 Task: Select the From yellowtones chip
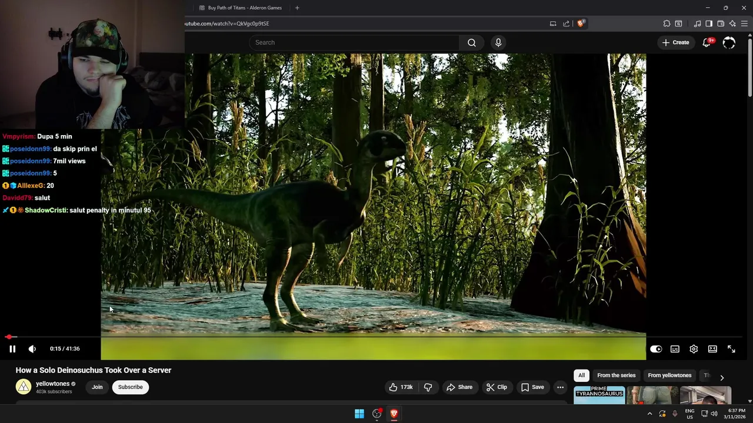click(669, 375)
